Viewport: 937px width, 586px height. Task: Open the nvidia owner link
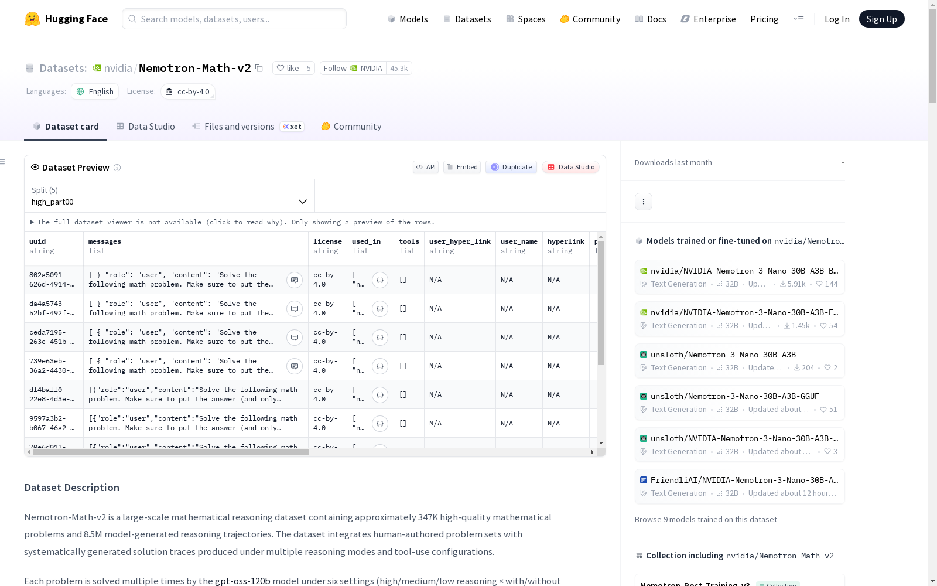118,68
